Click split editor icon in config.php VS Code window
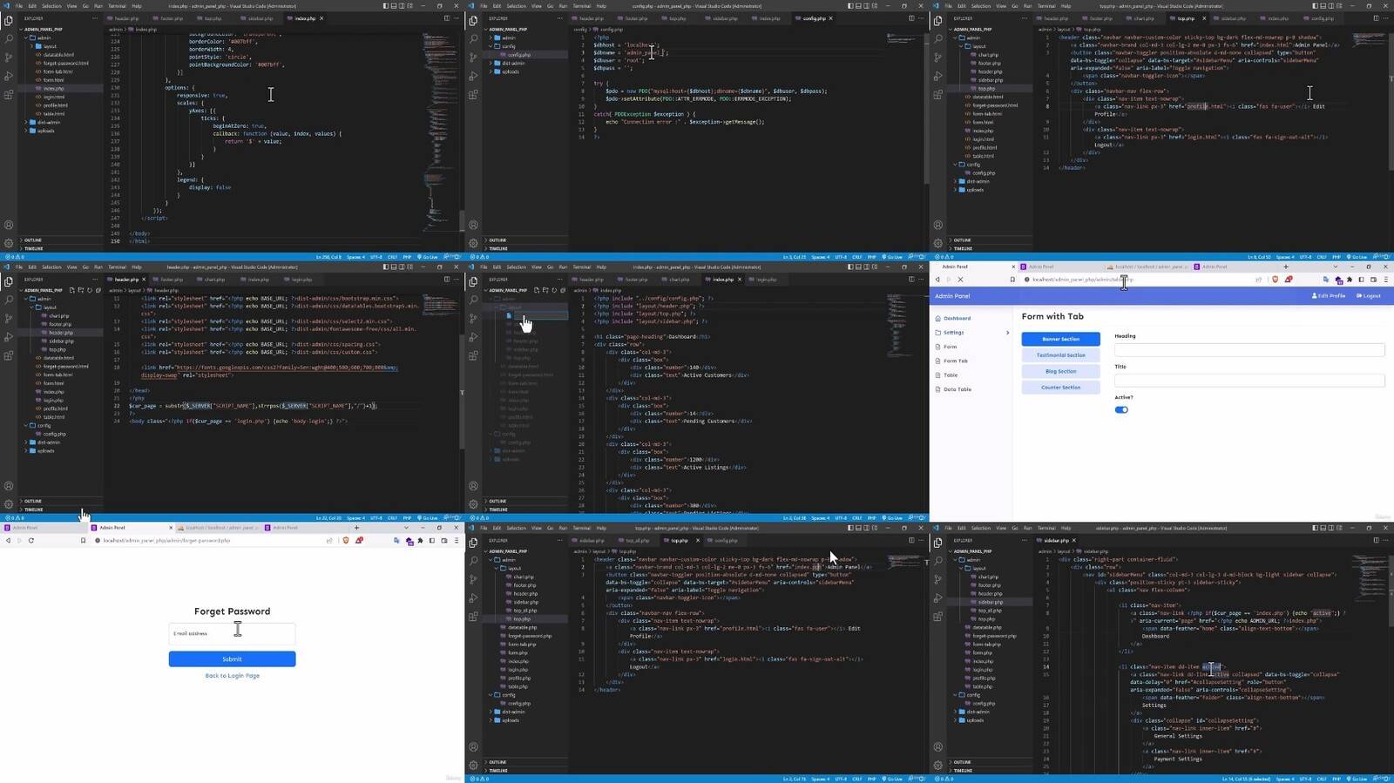This screenshot has width=1394, height=783. 911,18
